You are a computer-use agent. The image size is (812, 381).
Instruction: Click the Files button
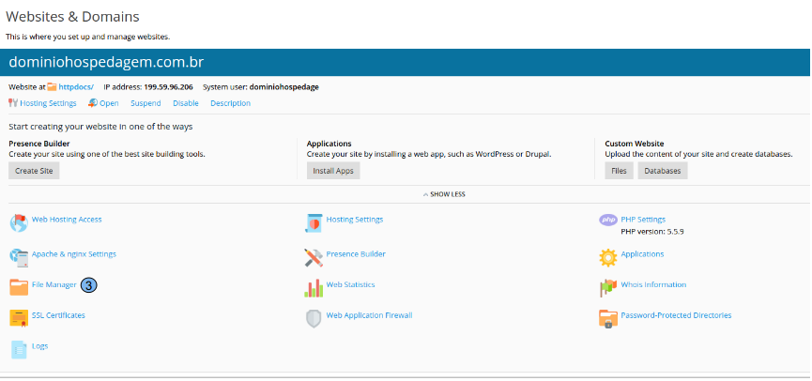click(619, 171)
